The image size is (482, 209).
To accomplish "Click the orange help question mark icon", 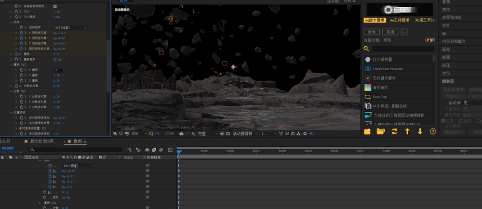I will [x=433, y=131].
